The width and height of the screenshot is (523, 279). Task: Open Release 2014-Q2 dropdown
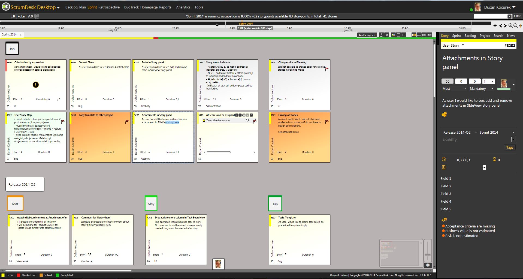tap(476, 132)
